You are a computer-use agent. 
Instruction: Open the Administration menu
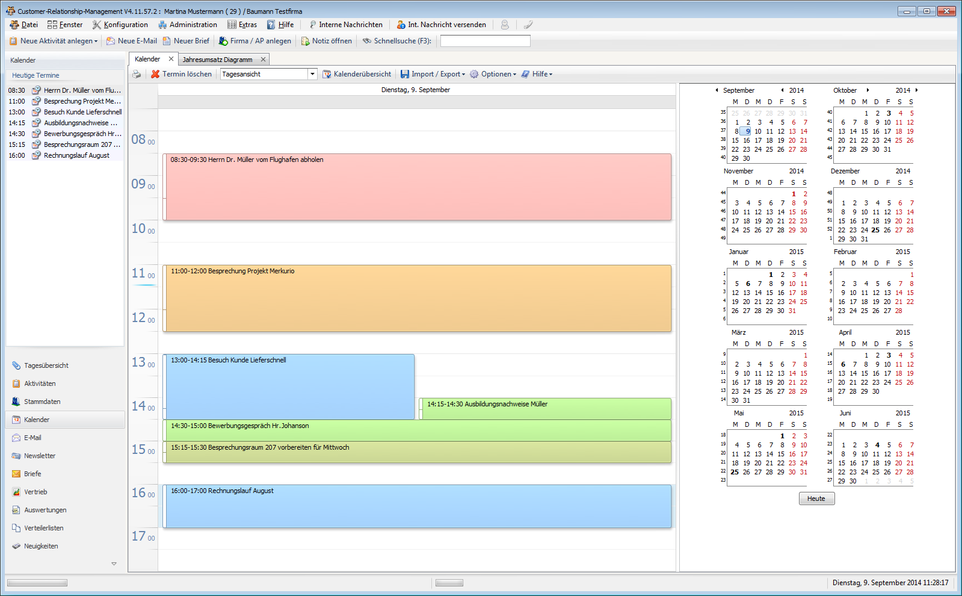tap(188, 25)
